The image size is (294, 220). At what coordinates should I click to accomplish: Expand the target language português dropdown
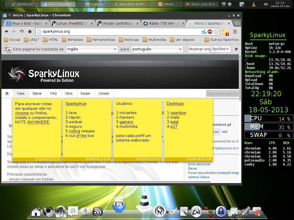tap(157, 49)
